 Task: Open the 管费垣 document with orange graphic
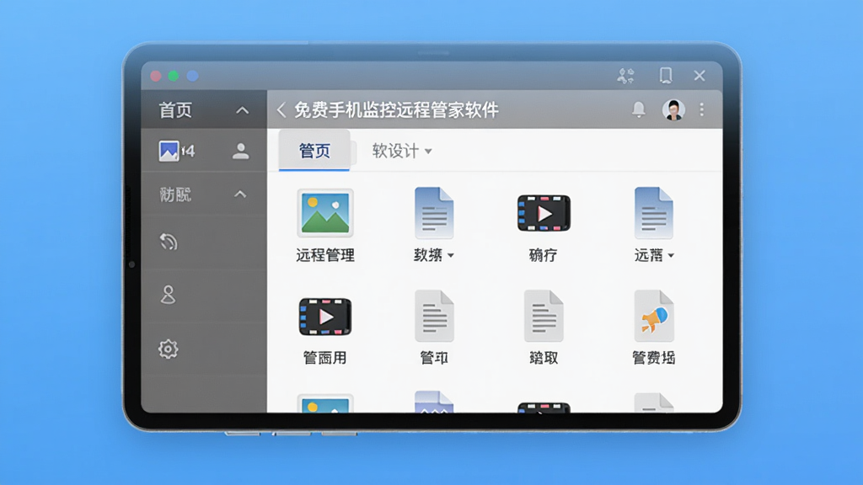(x=654, y=317)
